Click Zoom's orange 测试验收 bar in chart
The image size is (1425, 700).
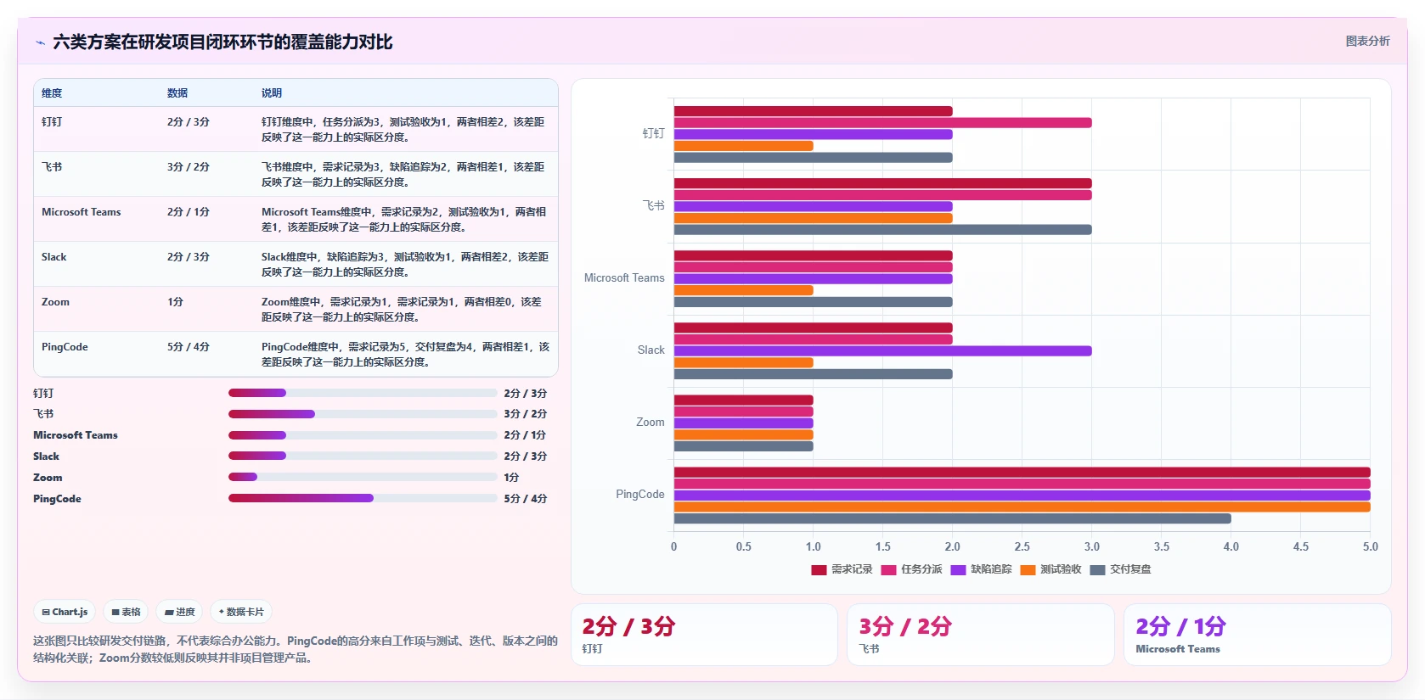(x=743, y=434)
